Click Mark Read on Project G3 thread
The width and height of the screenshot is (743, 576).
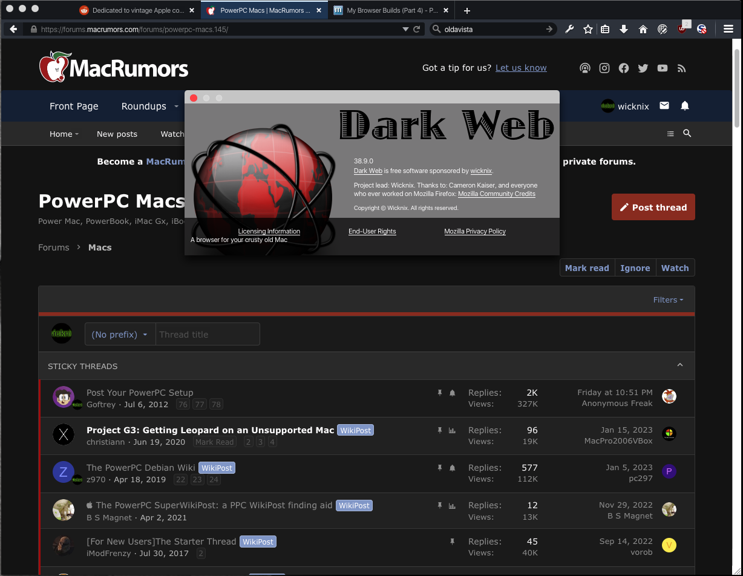click(x=215, y=442)
